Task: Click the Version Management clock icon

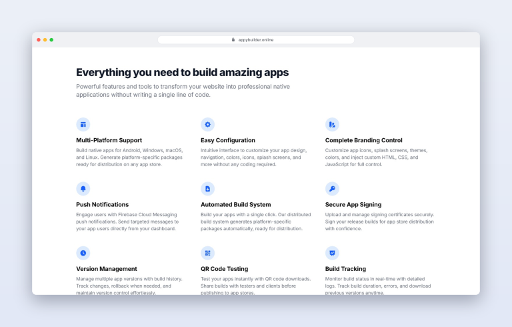Action: [x=83, y=253]
